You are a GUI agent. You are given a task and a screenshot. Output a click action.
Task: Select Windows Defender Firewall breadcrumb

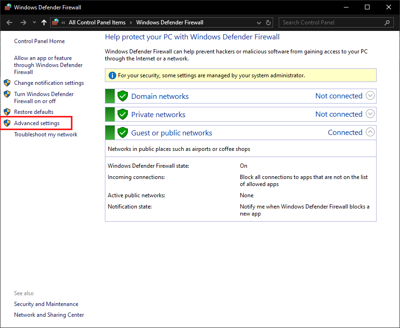(170, 22)
